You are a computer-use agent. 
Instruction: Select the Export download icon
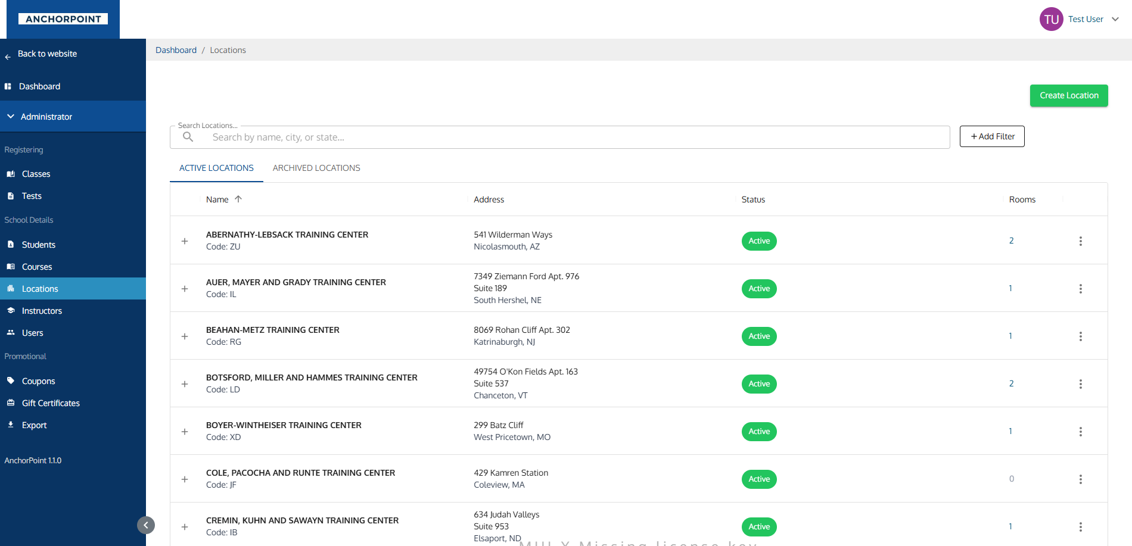11,425
